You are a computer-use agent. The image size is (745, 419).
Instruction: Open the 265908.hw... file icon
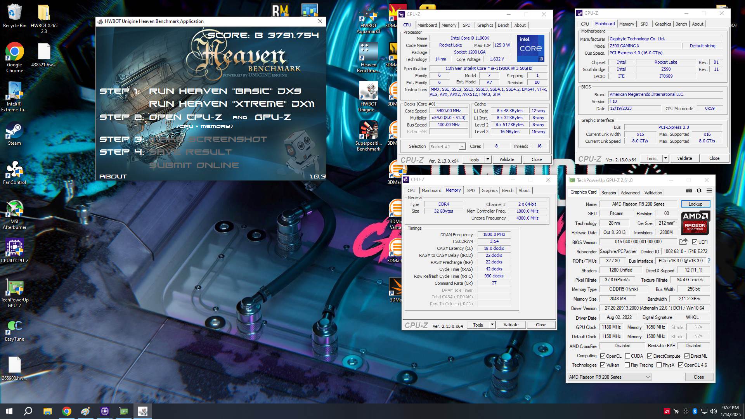[14, 369]
